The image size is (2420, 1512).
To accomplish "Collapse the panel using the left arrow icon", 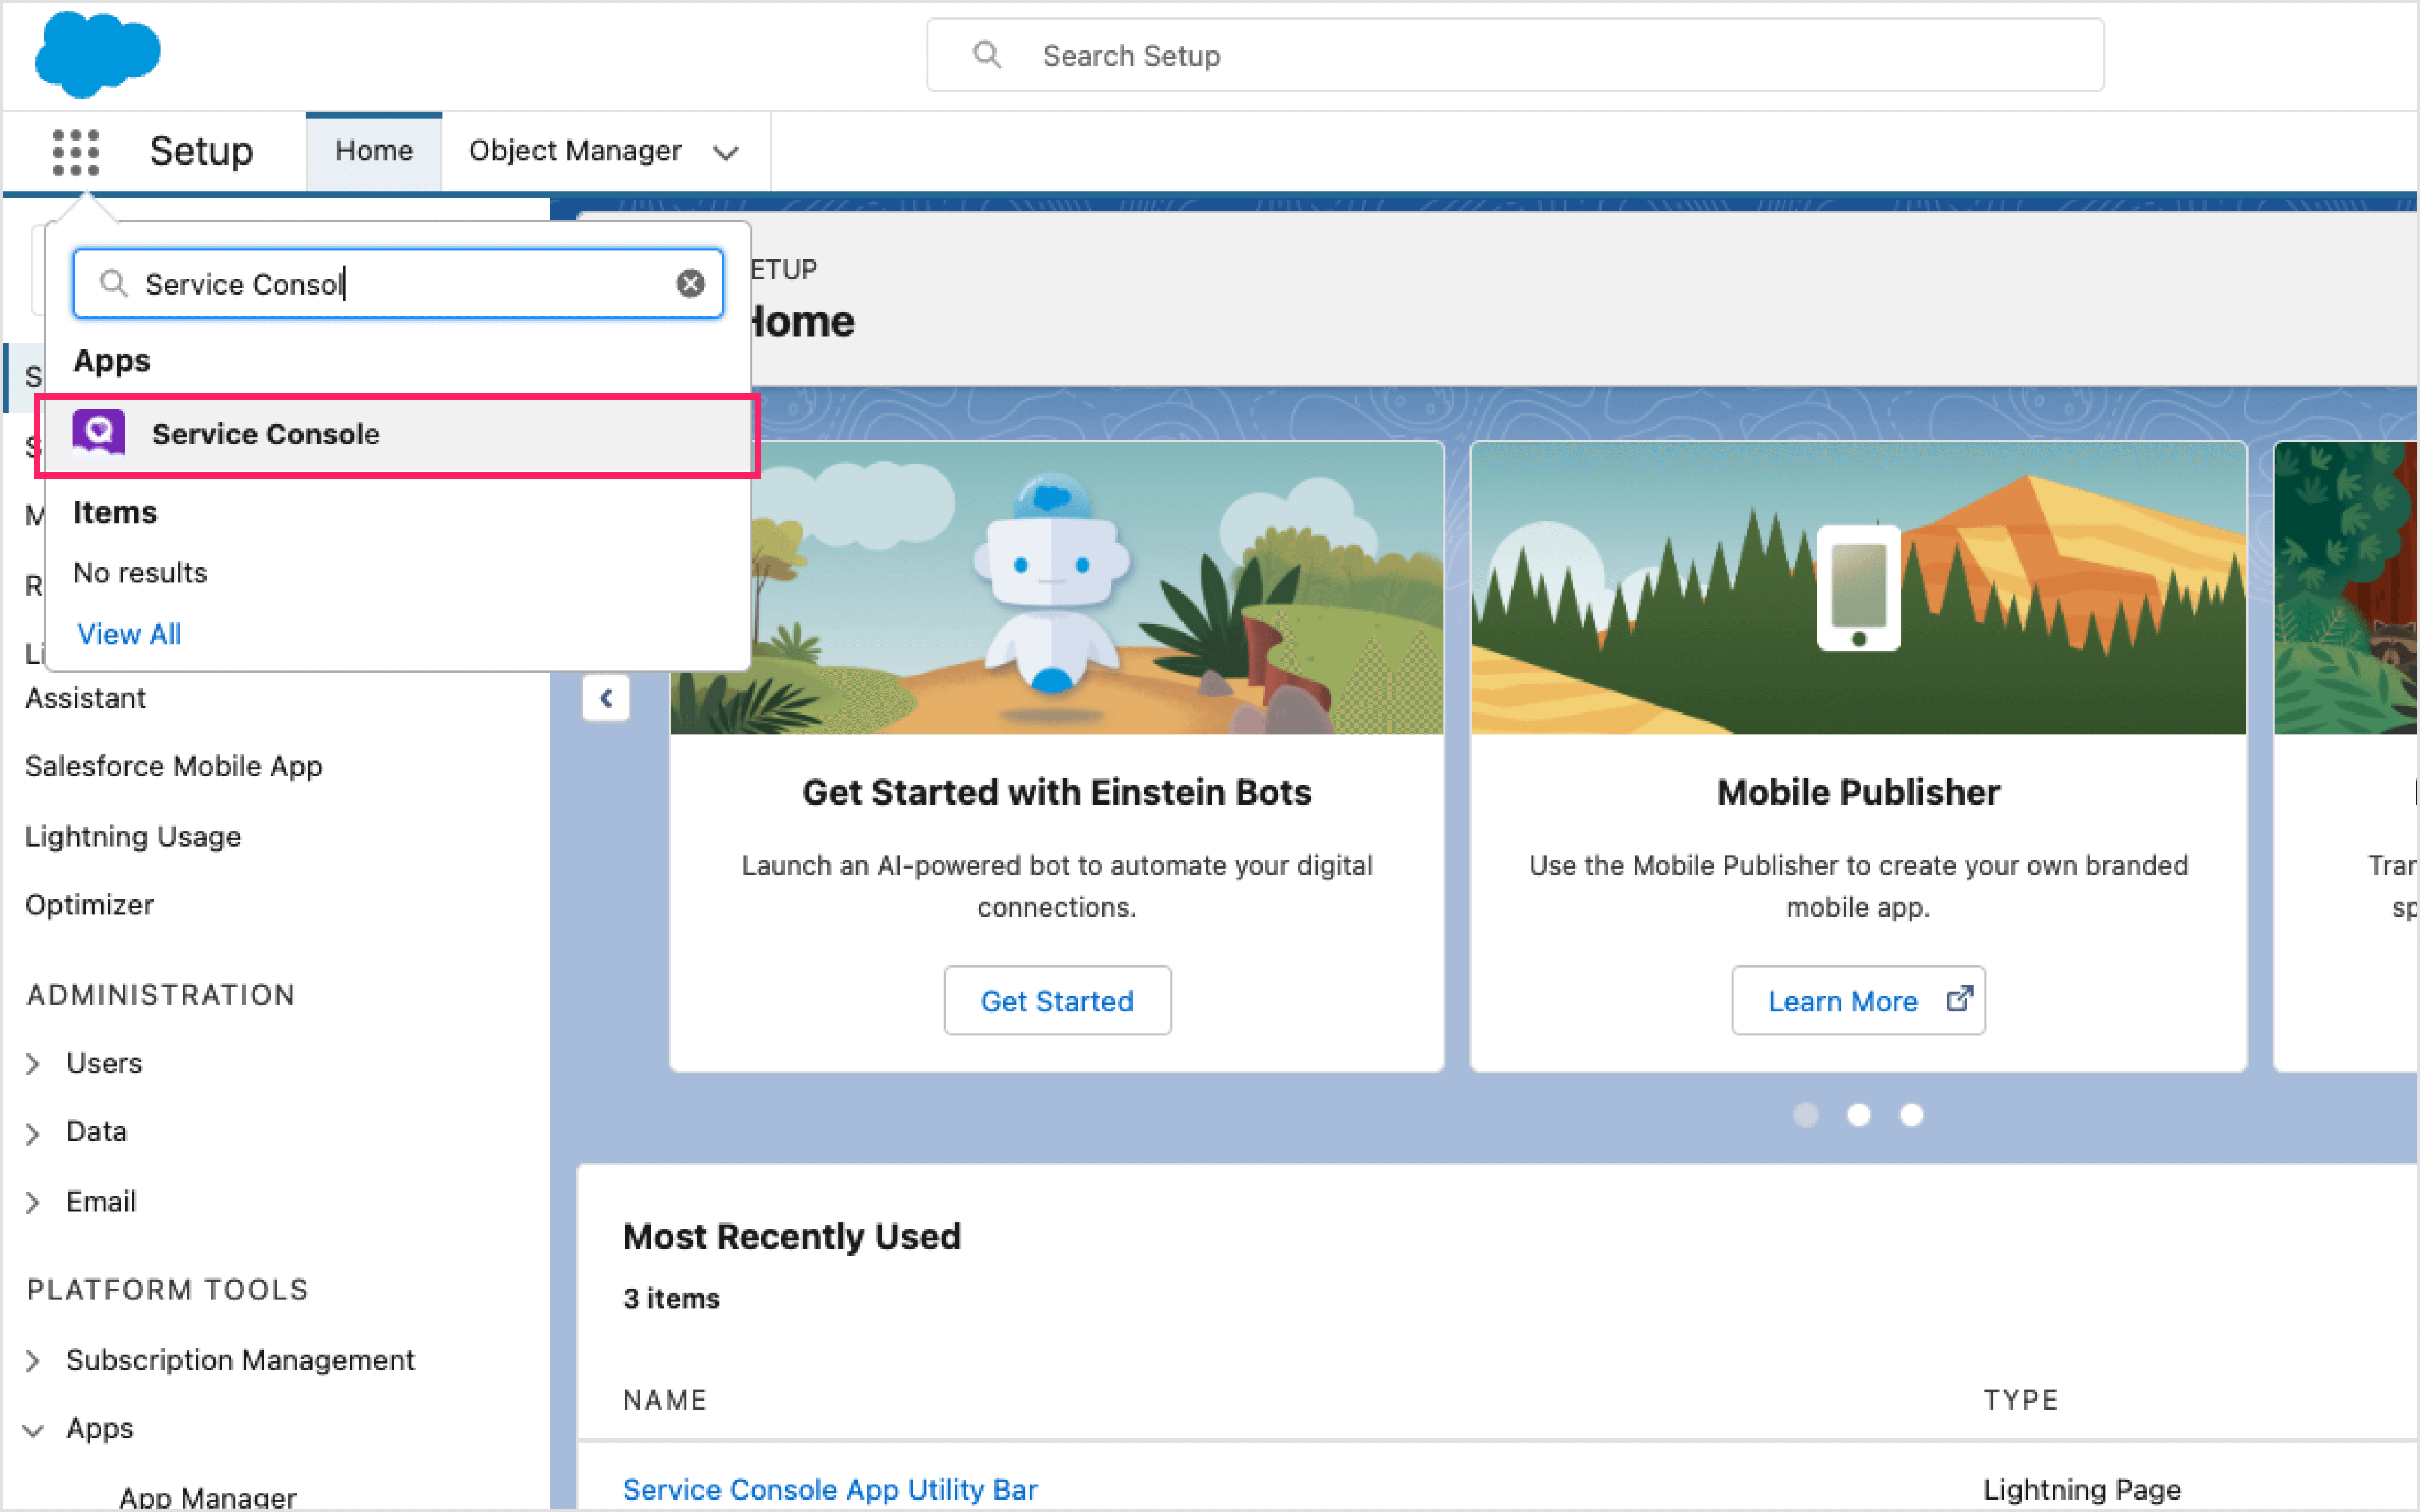I will click(x=606, y=698).
